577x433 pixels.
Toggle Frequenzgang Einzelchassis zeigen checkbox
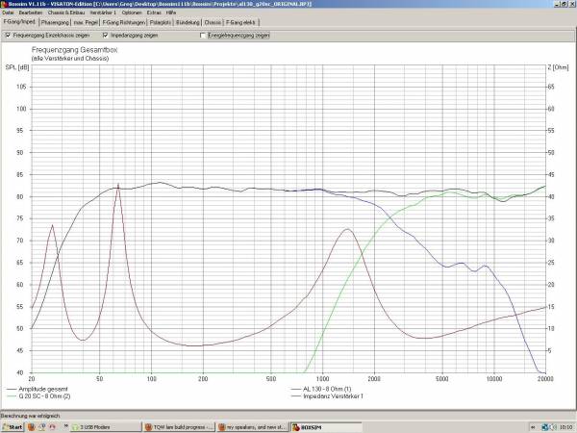(8, 36)
